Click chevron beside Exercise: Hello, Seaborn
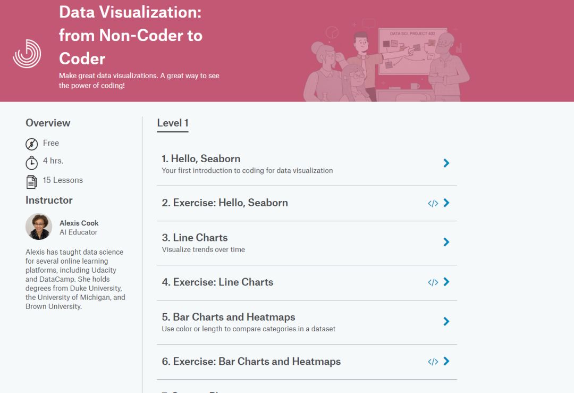The image size is (574, 393). 446,203
